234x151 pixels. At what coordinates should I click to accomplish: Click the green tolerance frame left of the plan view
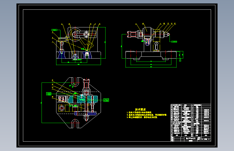(49, 94)
